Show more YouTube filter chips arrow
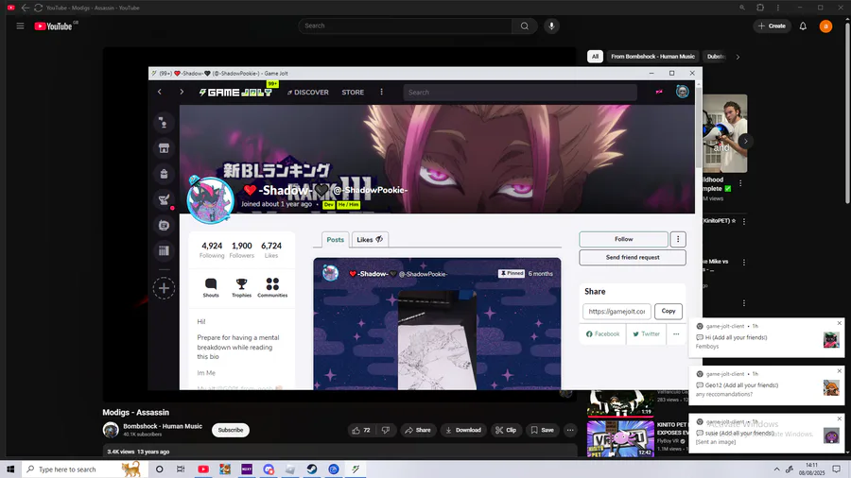 [738, 57]
